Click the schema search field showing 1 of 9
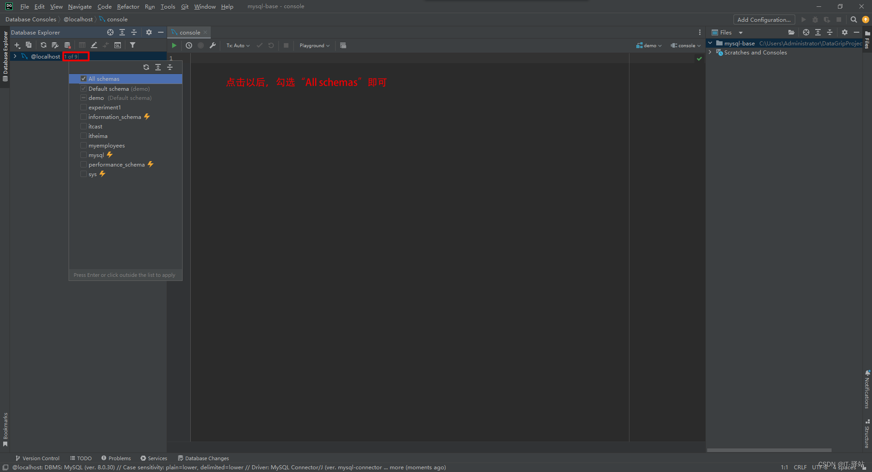This screenshot has height=472, width=872. click(x=75, y=56)
